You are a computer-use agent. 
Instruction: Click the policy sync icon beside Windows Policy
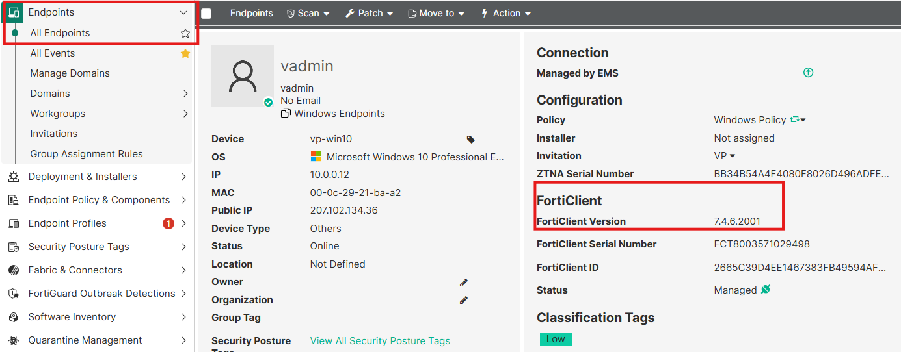coord(794,120)
